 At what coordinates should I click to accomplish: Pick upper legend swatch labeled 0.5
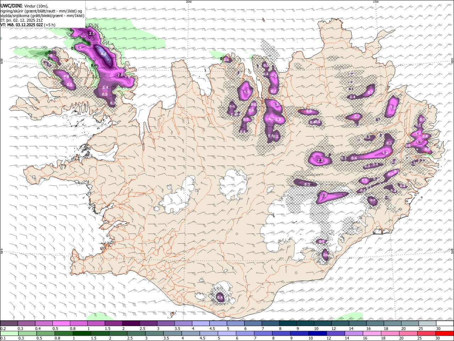61,323
